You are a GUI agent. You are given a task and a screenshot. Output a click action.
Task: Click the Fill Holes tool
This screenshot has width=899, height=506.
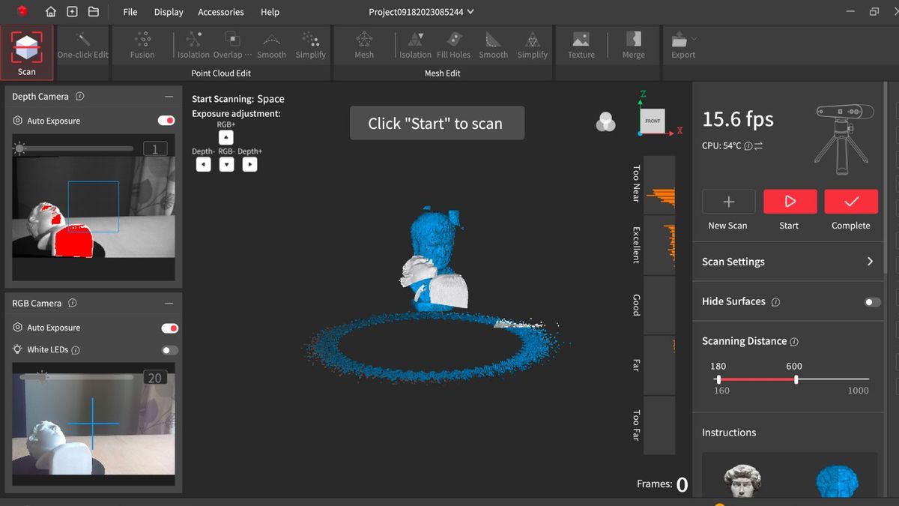point(453,43)
